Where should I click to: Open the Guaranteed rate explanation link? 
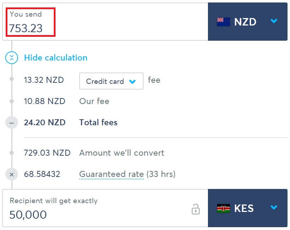point(111,174)
